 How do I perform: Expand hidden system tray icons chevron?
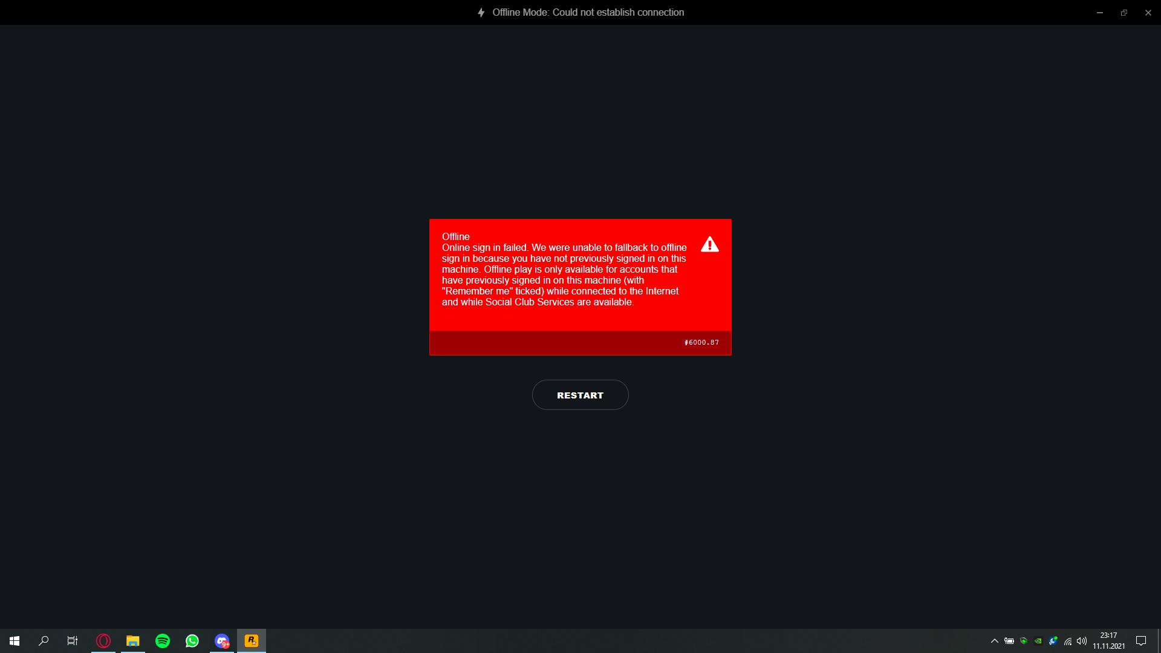[x=994, y=641]
